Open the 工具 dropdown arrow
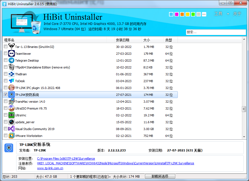This screenshot has width=249, height=181. click(228, 14)
